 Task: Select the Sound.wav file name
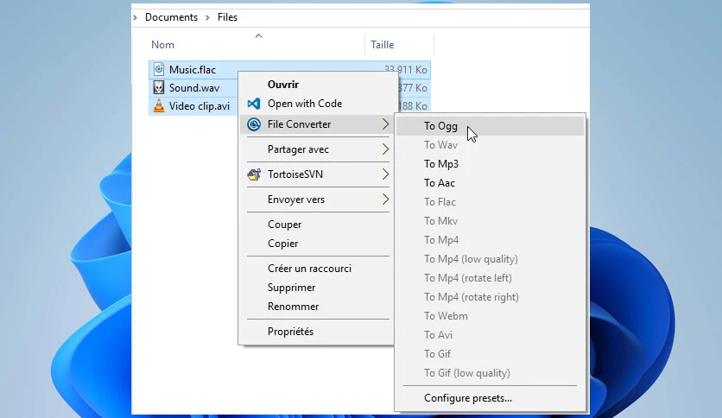(x=193, y=88)
